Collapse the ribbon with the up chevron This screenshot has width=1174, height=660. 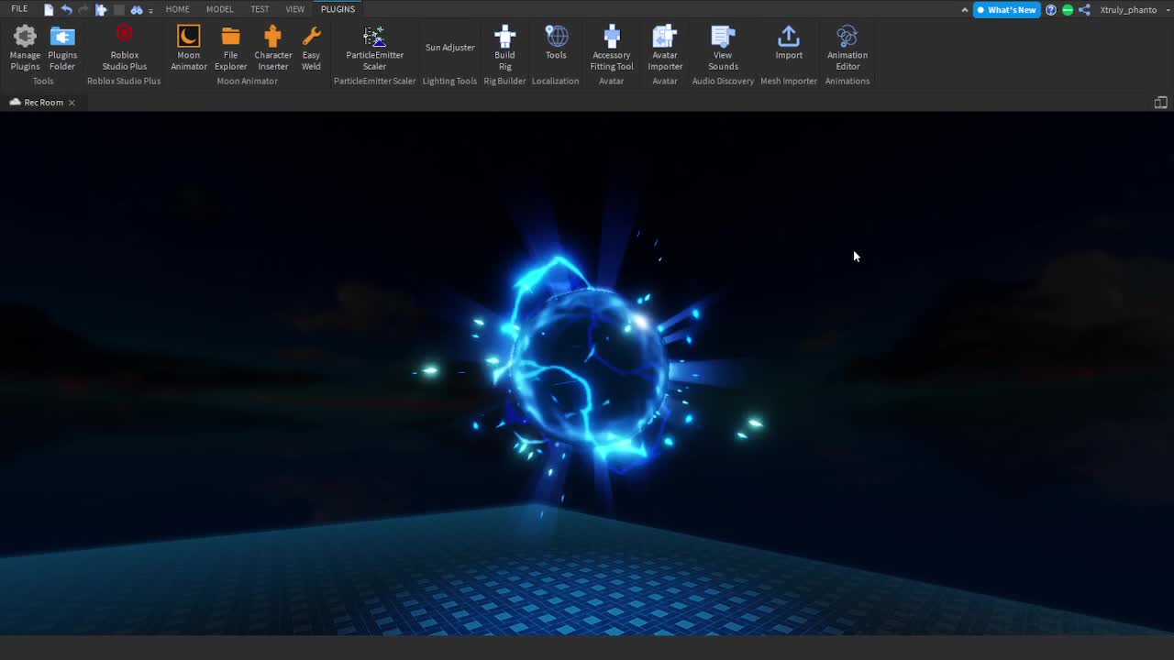tap(964, 10)
